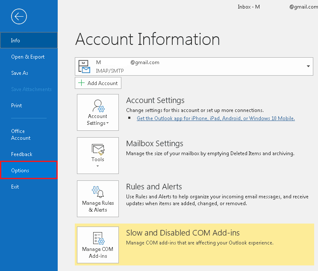Choose Save As from the sidebar
This screenshot has width=318, height=271.
tap(20, 73)
